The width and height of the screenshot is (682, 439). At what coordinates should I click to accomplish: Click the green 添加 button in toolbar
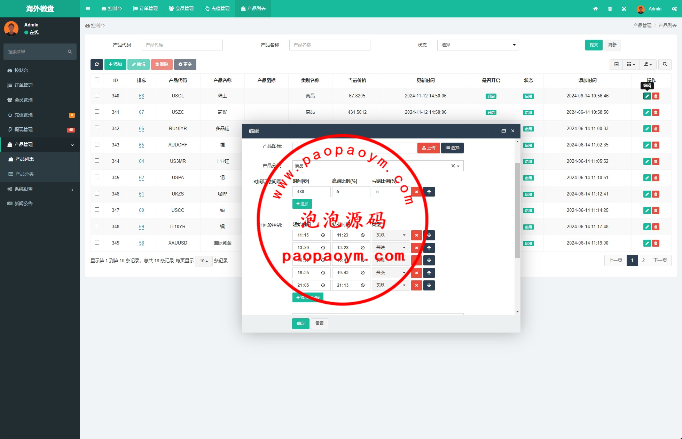coord(115,64)
